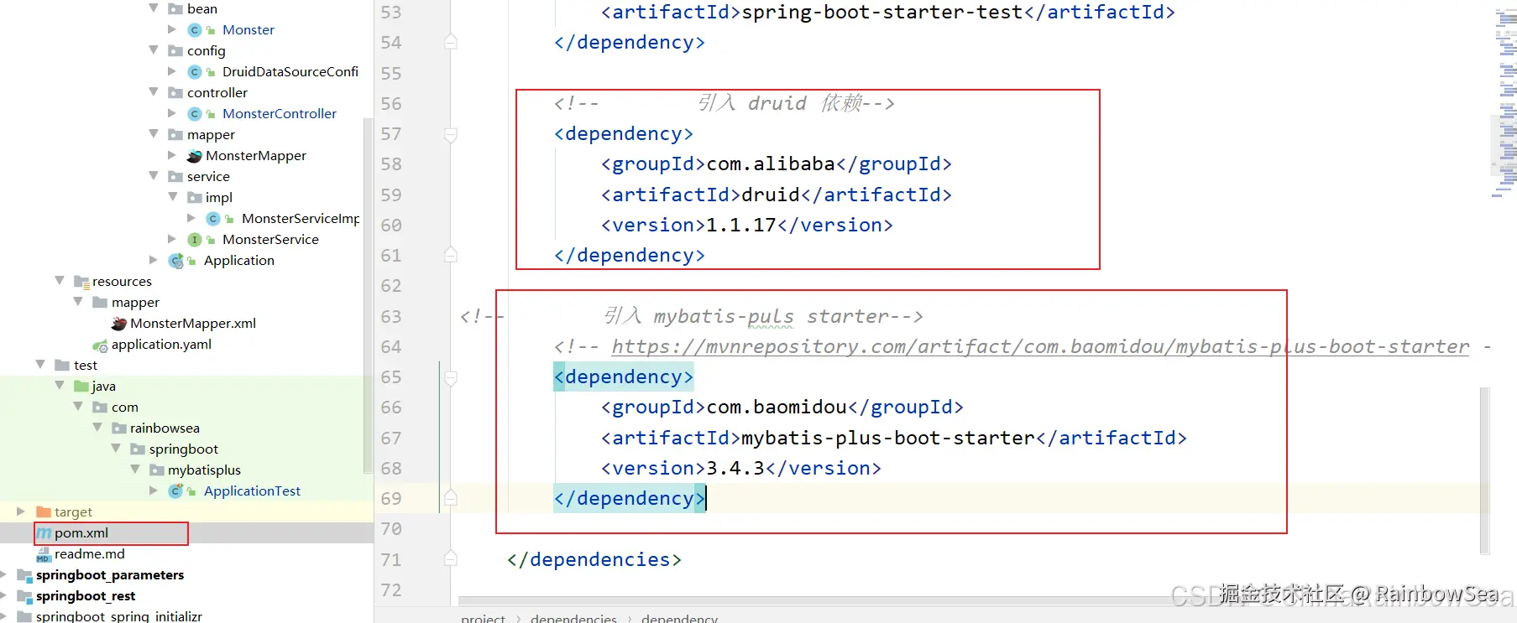Click the Monster class icon
The image size is (1517, 623).
(195, 29)
